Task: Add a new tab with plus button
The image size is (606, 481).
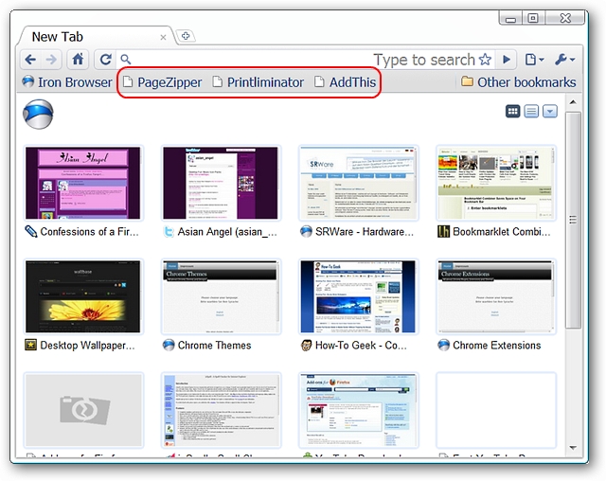Action: (x=186, y=36)
